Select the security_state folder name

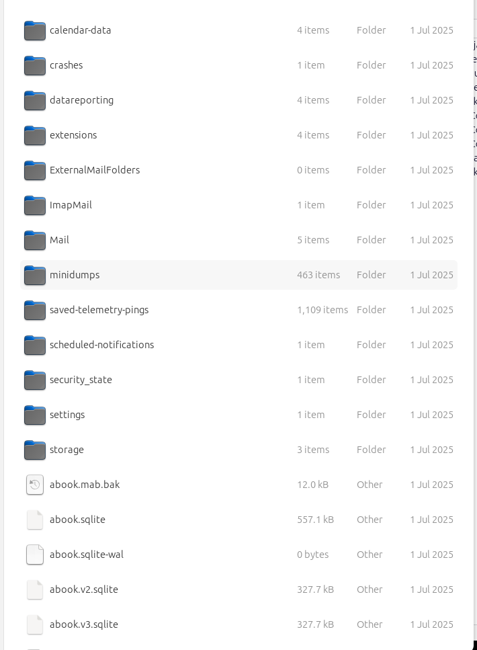tap(81, 380)
